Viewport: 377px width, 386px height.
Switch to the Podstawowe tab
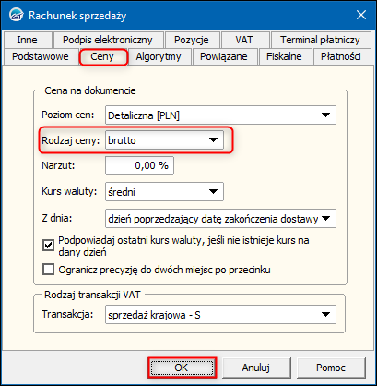tap(41, 56)
